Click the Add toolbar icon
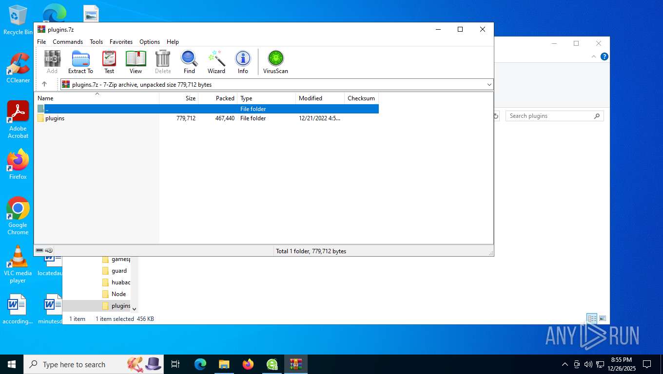This screenshot has width=663, height=374. 52,62
